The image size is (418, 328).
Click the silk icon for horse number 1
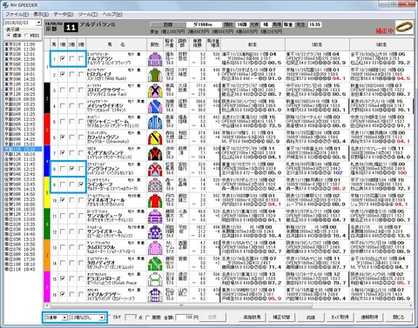pos(155,59)
